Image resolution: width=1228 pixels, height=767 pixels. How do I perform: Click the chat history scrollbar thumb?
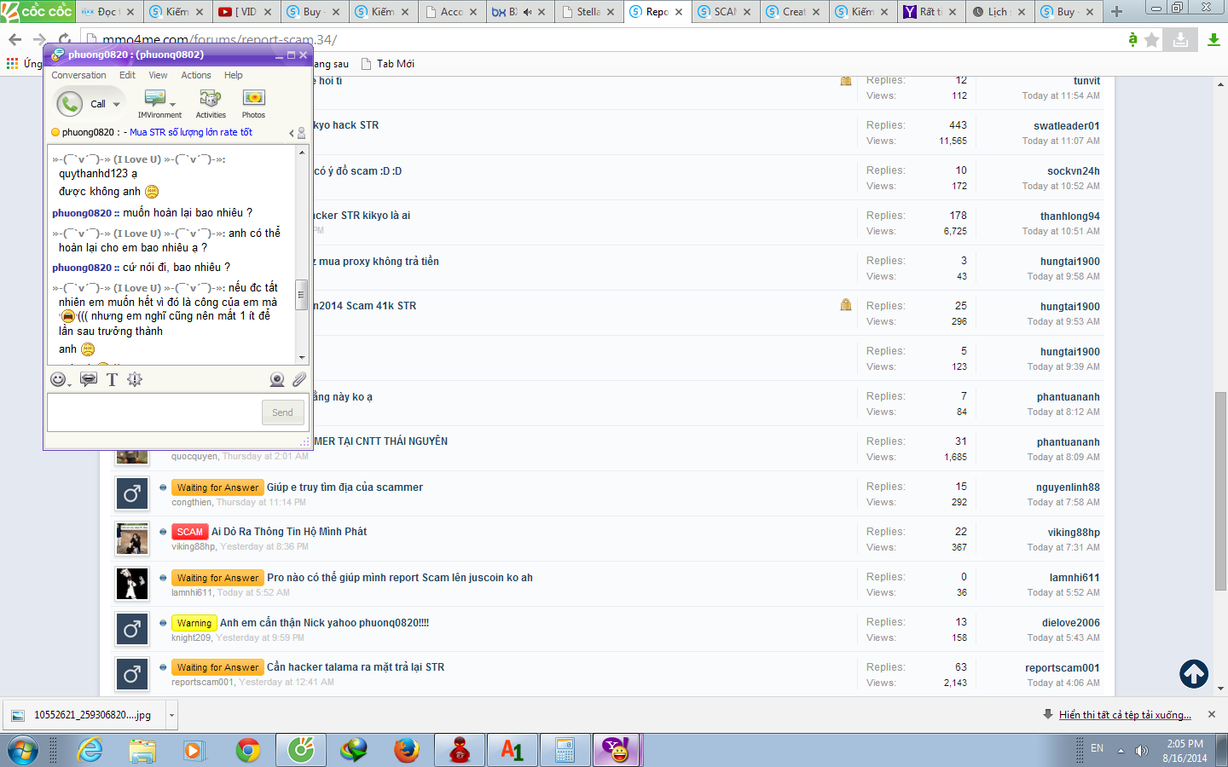click(x=301, y=294)
